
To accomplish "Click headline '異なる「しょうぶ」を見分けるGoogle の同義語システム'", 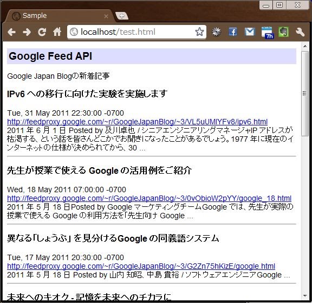I will point(113,238).
